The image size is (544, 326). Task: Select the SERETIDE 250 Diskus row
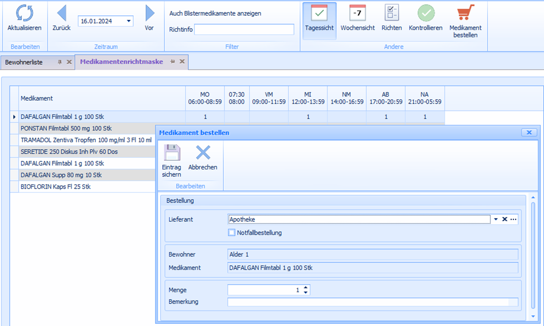(69, 152)
